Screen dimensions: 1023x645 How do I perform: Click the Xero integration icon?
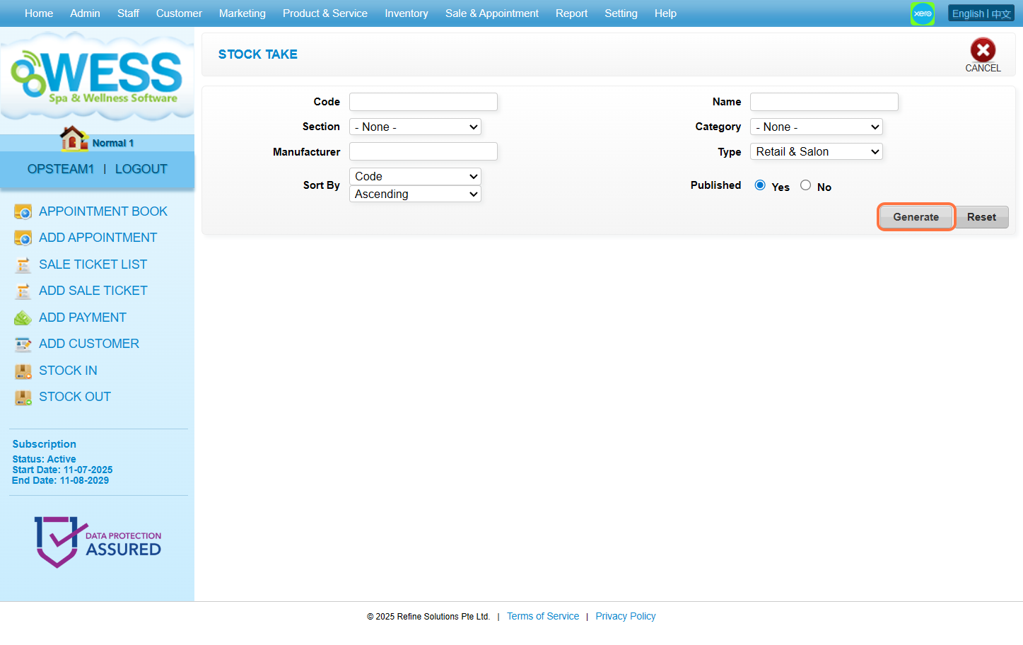pyautogui.click(x=922, y=13)
